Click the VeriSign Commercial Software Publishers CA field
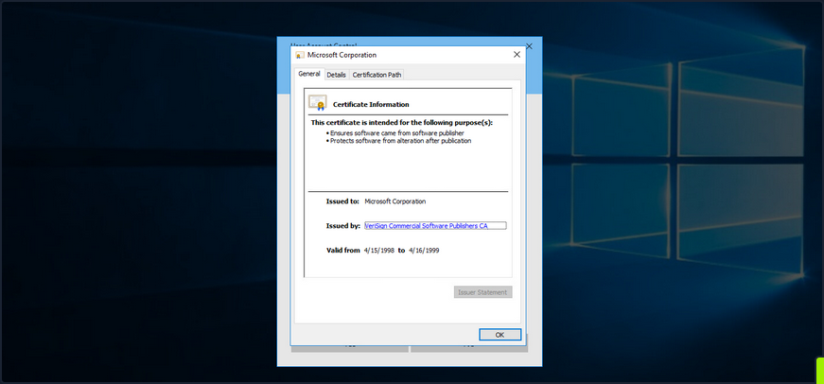Image resolution: width=824 pixels, height=384 pixels. pyautogui.click(x=435, y=225)
